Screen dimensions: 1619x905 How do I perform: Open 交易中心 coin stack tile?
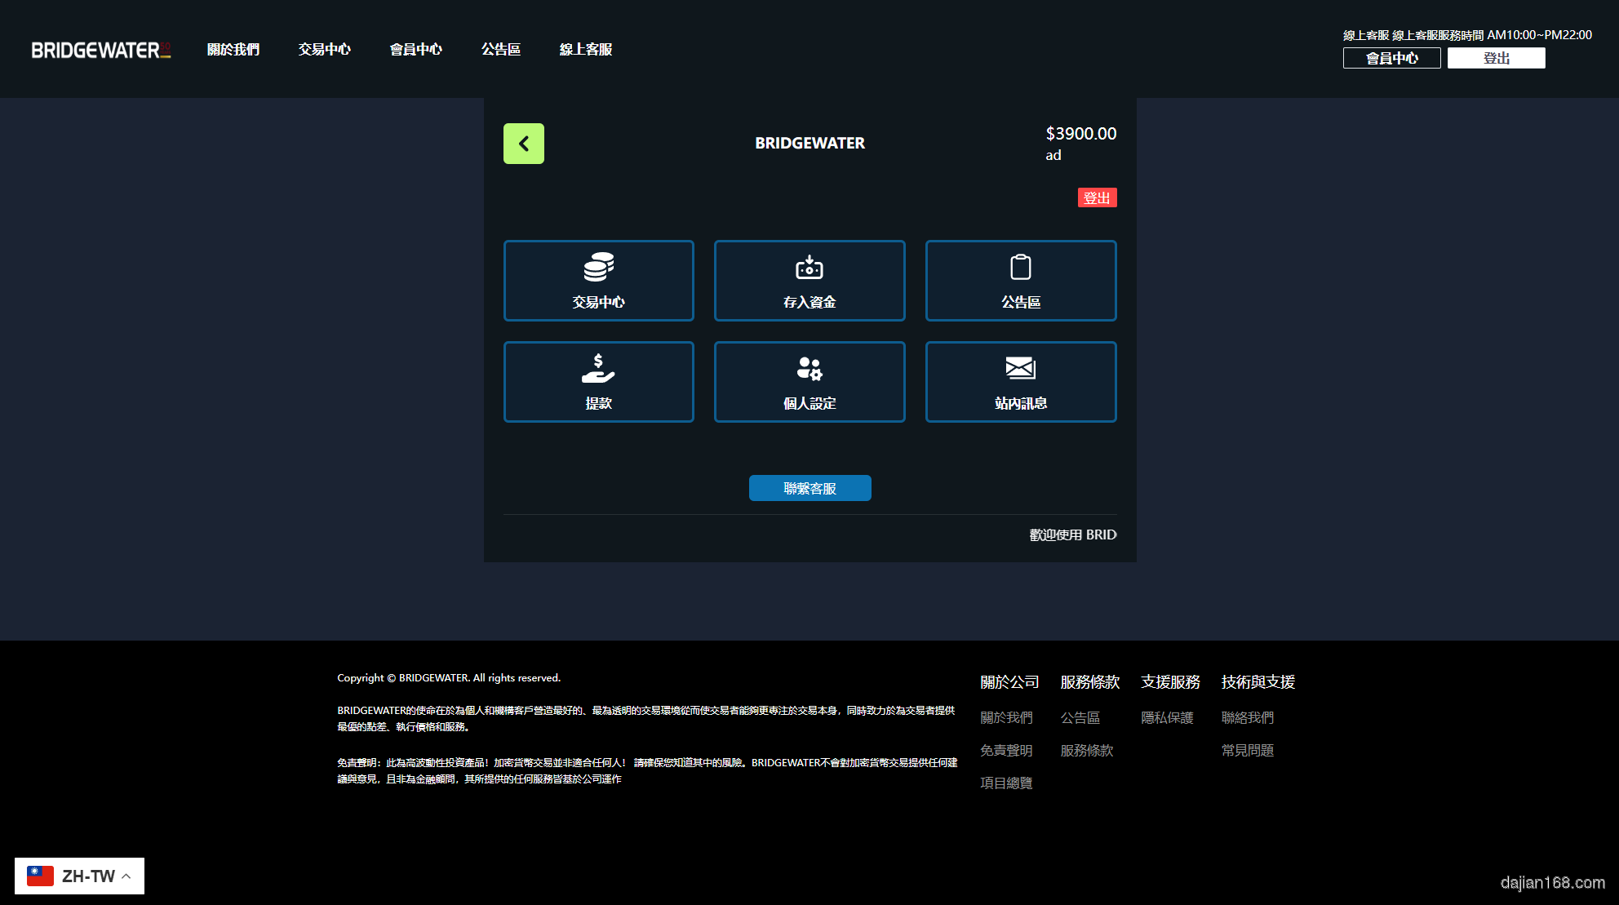(x=598, y=280)
